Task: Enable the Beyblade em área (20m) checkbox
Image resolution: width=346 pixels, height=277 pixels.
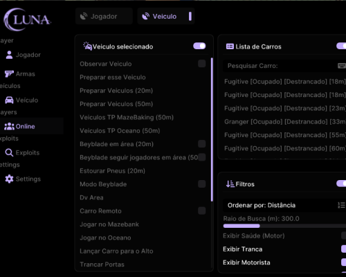Action: tap(202, 144)
